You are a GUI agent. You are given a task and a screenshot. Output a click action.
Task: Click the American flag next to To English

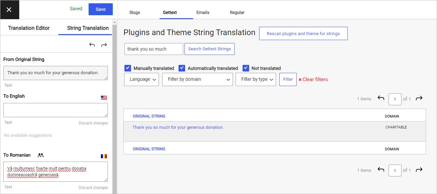[104, 97]
